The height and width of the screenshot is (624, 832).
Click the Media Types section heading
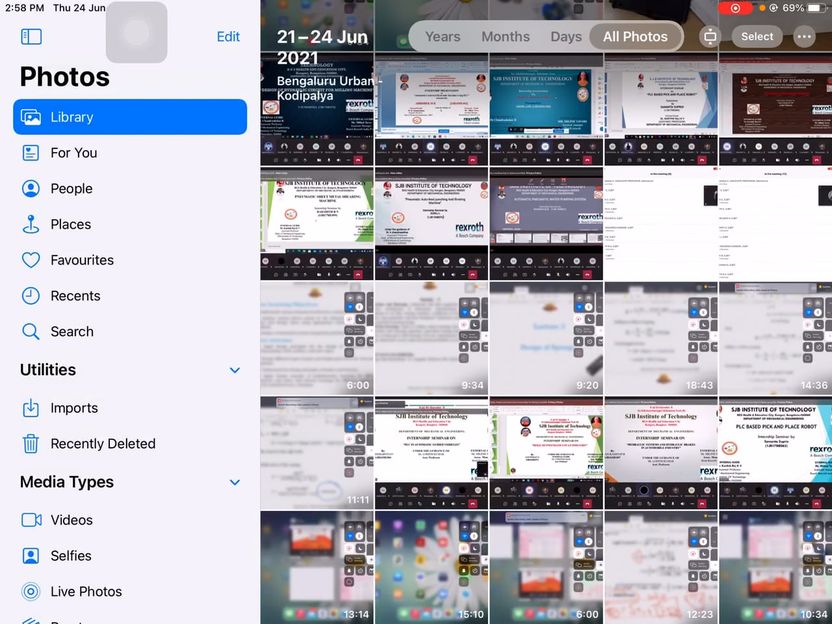[x=67, y=482]
